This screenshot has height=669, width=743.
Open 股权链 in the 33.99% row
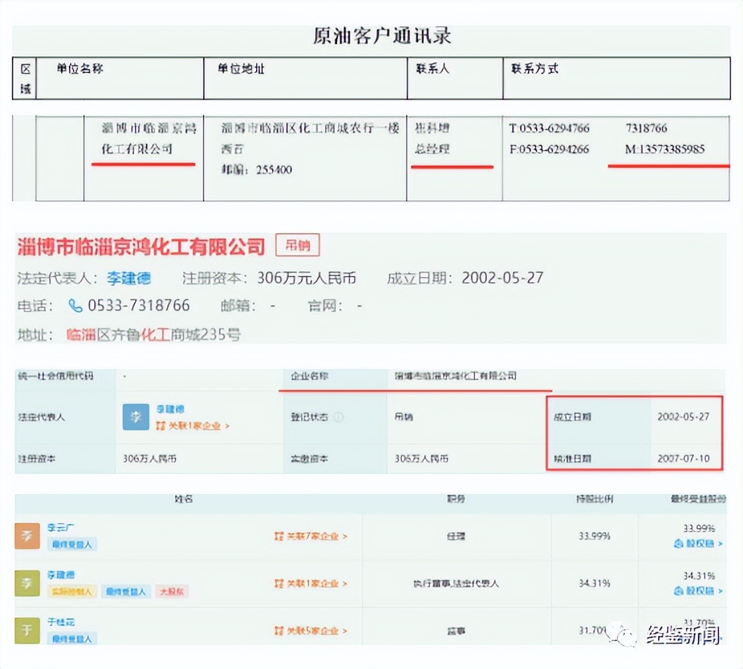[x=697, y=544]
